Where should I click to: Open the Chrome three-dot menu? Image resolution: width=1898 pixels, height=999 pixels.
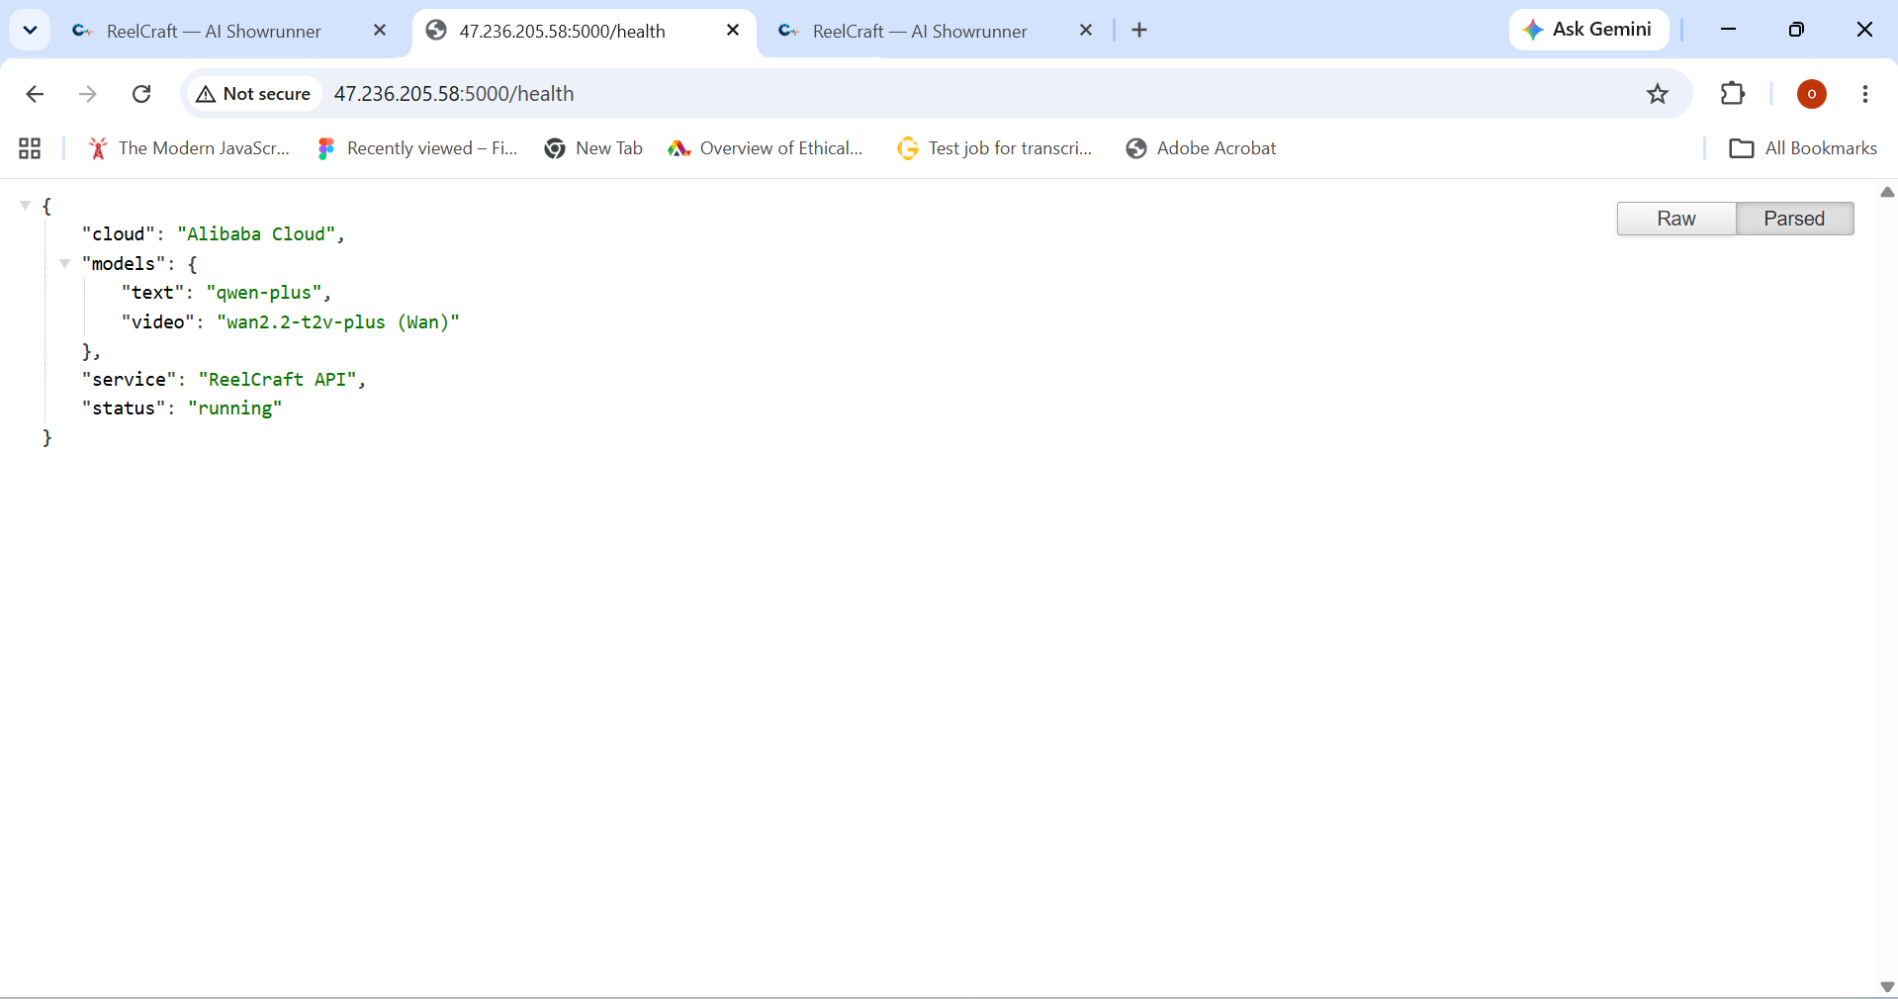click(1865, 94)
